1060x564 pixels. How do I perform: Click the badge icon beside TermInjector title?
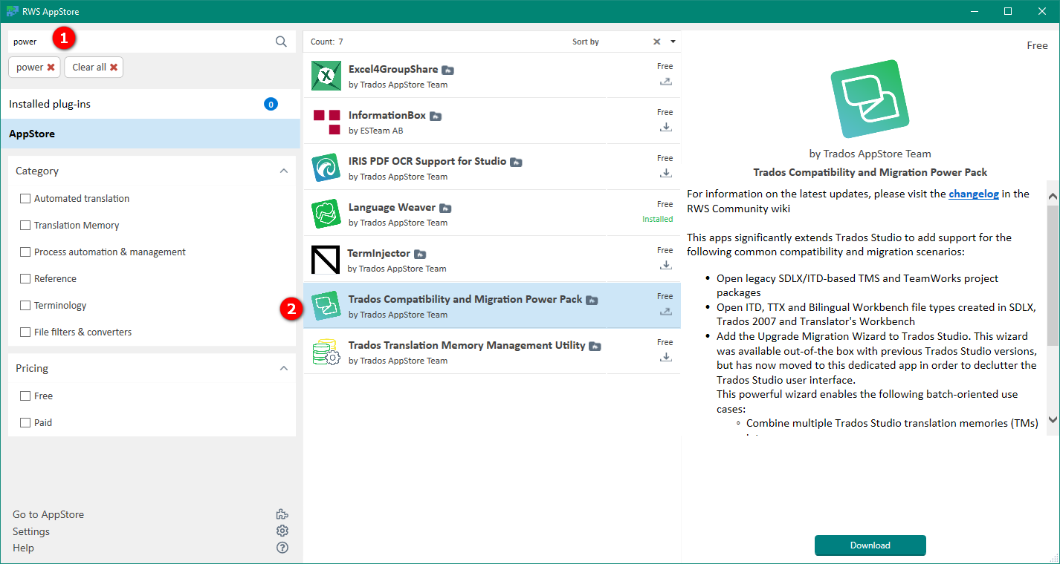420,254
